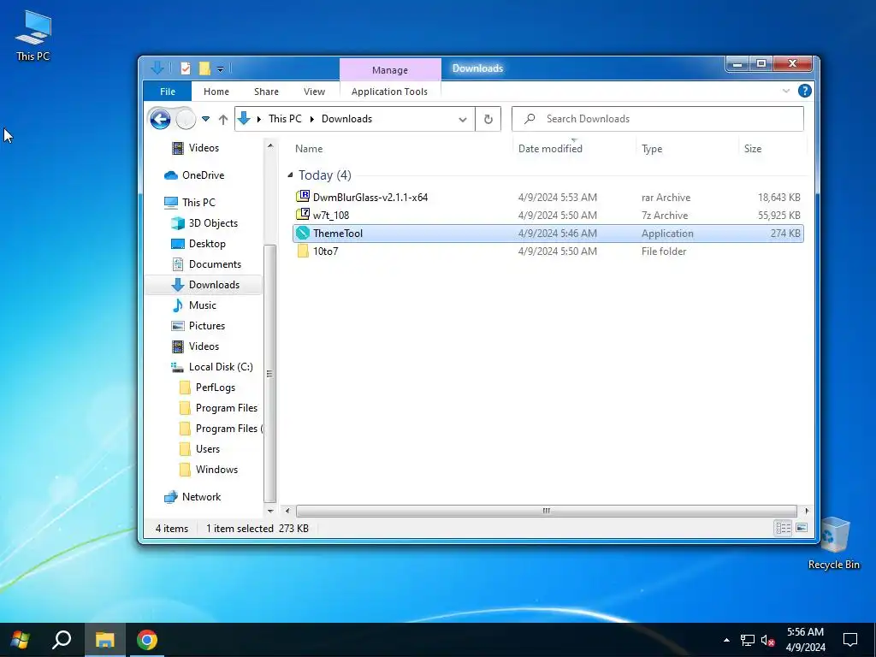The width and height of the screenshot is (876, 657).
Task: Click the navigation pane scroll up arrow
Action: click(x=269, y=145)
